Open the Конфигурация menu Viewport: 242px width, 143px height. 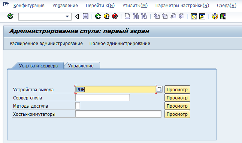click(x=29, y=6)
